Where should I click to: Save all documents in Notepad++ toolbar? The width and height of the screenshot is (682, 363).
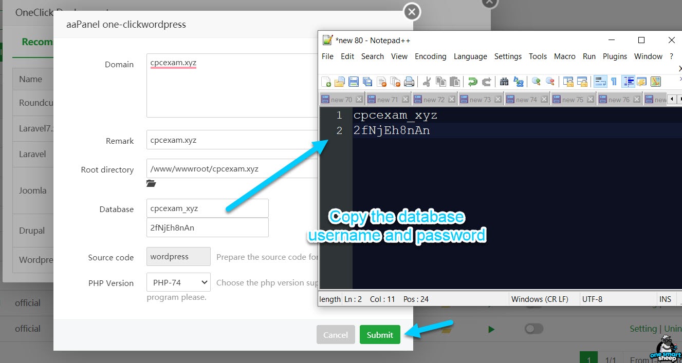367,82
